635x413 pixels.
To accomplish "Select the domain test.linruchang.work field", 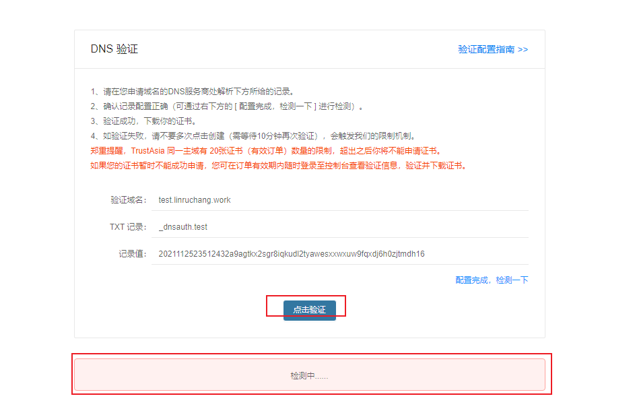I will (x=340, y=200).
